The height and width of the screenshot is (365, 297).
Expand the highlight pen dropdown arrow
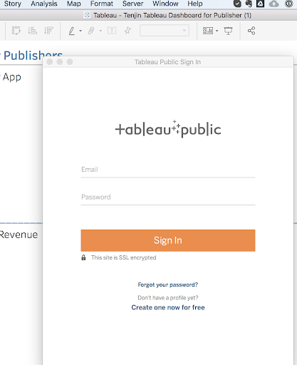click(80, 31)
